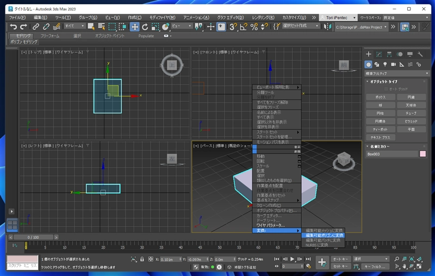Choose 編集可能ポリゴンに変換 in submenu
Viewport: 435px width, 276px height.
point(324,235)
